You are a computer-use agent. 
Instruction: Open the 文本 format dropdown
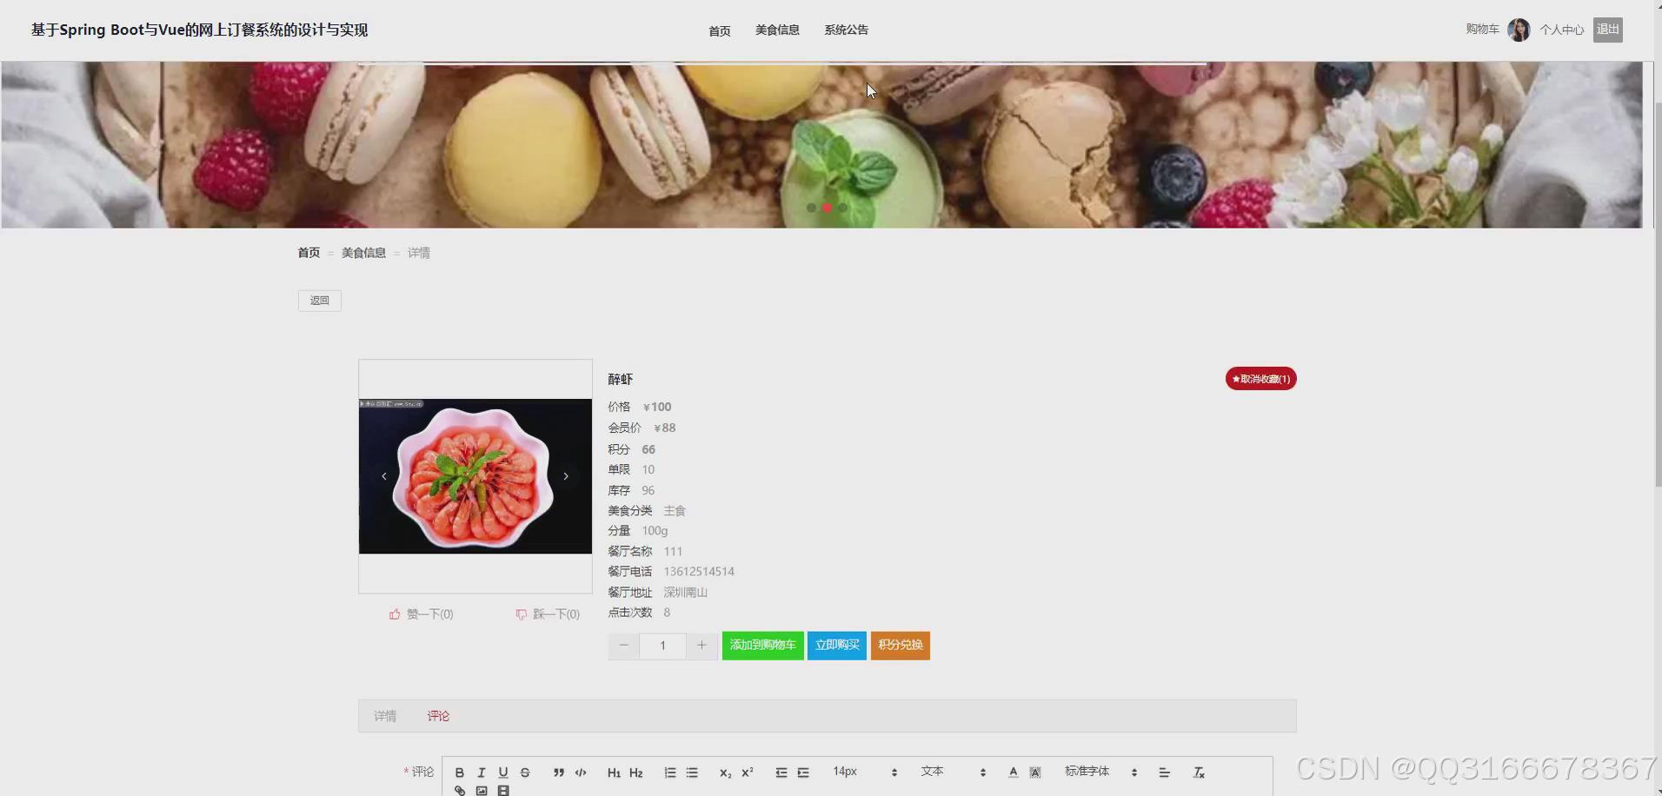coord(933,772)
